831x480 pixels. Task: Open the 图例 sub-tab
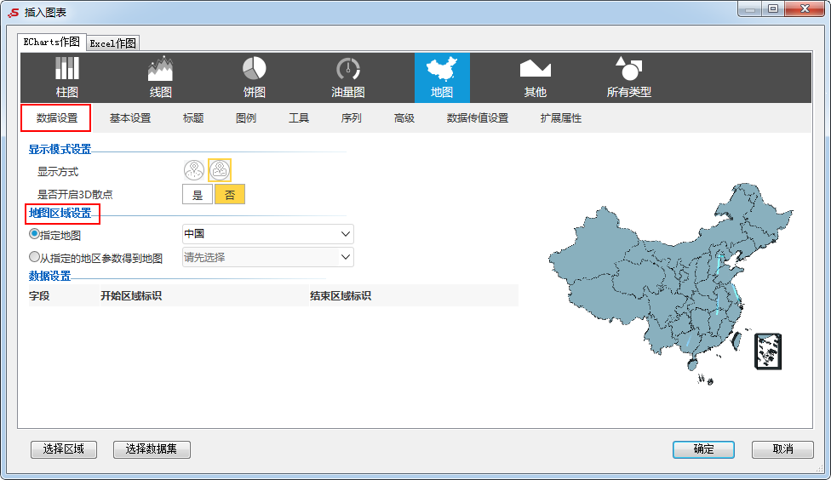pos(246,118)
